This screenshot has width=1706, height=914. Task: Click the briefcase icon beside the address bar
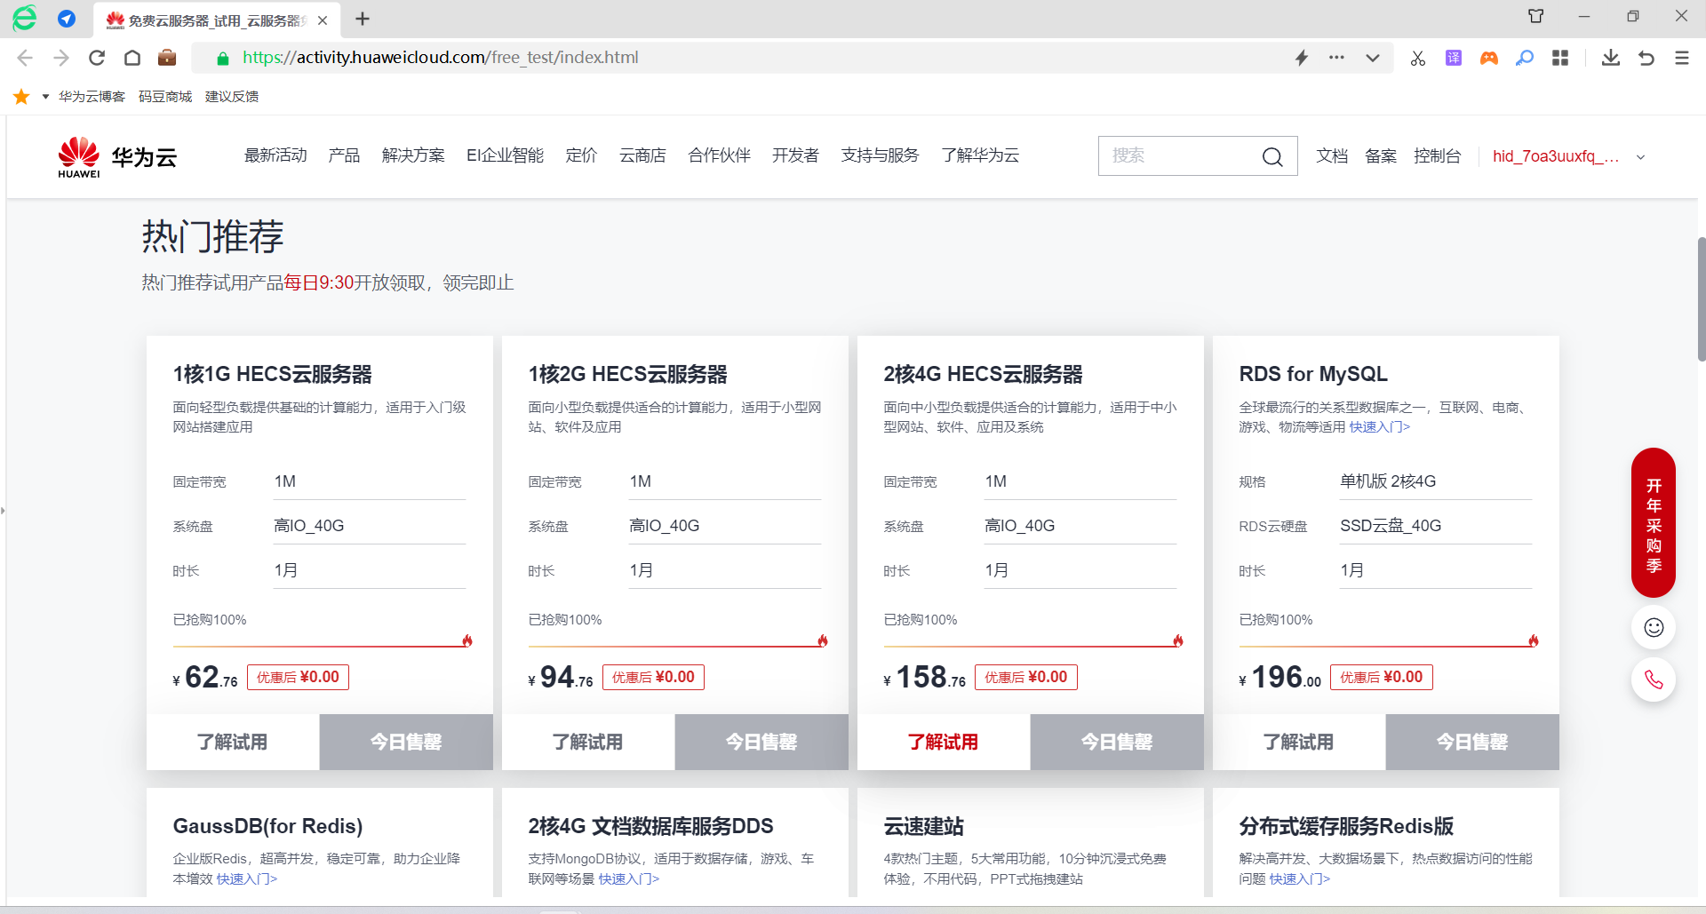(167, 58)
